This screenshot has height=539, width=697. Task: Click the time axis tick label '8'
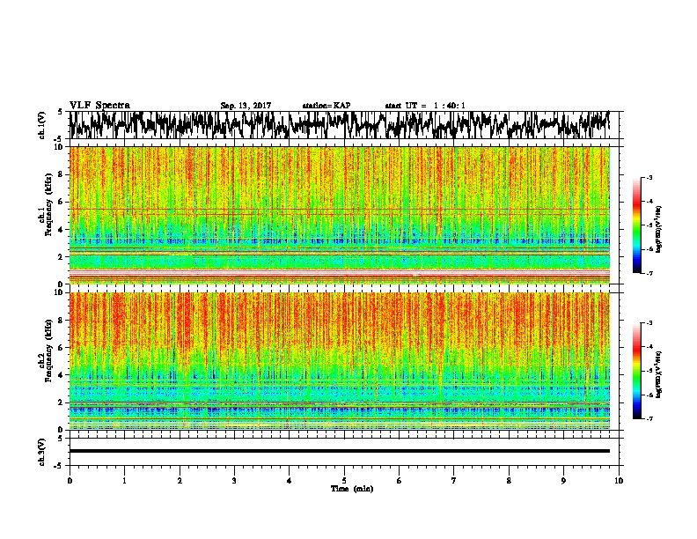point(509,481)
